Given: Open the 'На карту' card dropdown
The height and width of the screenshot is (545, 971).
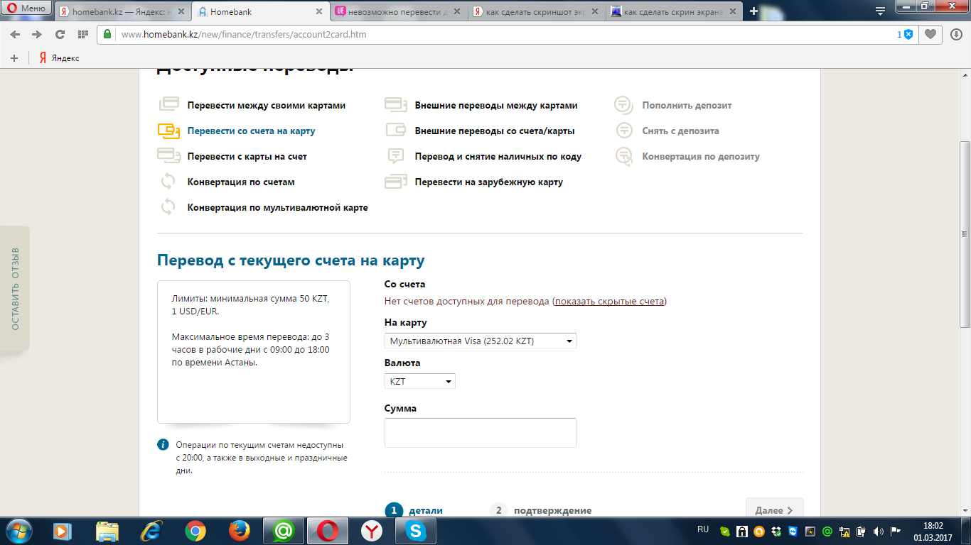Looking at the screenshot, I should coord(481,341).
